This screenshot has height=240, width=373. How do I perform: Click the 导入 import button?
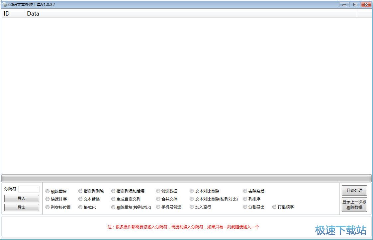[22, 199]
